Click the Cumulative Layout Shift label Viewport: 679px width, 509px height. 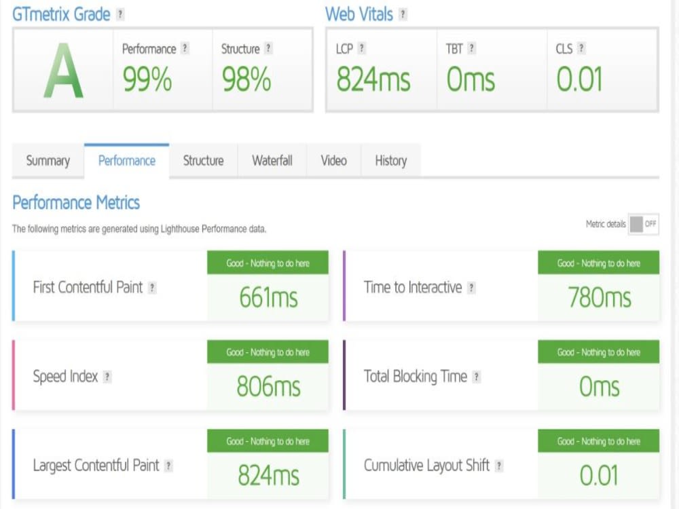[426, 466]
